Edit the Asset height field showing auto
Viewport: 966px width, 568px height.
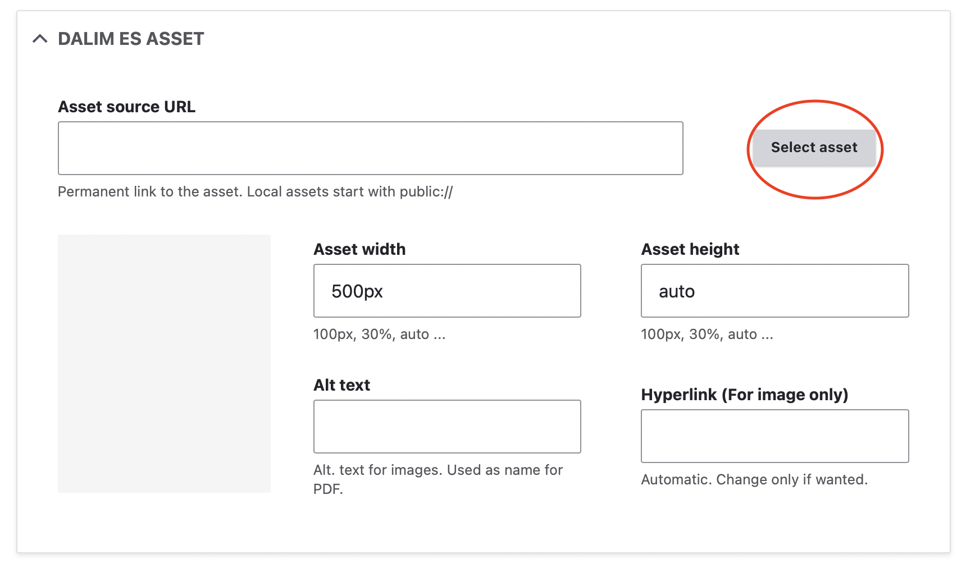pyautogui.click(x=774, y=291)
